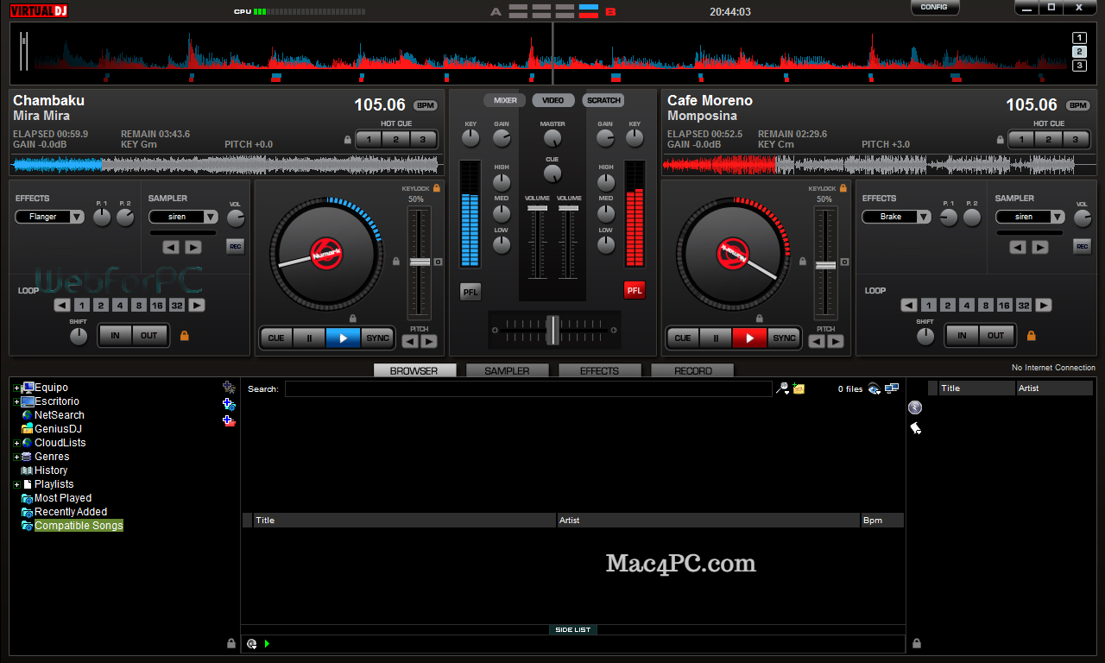1105x663 pixels.
Task: Trigger right deck hot cue 3
Action: (x=1076, y=140)
